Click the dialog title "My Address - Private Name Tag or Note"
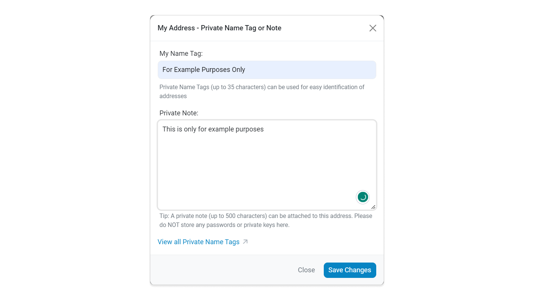 (219, 28)
